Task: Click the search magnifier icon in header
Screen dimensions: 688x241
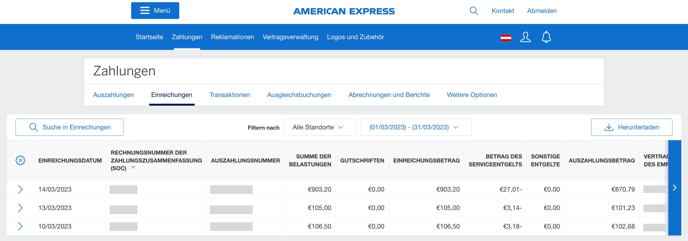Action: pos(474,11)
